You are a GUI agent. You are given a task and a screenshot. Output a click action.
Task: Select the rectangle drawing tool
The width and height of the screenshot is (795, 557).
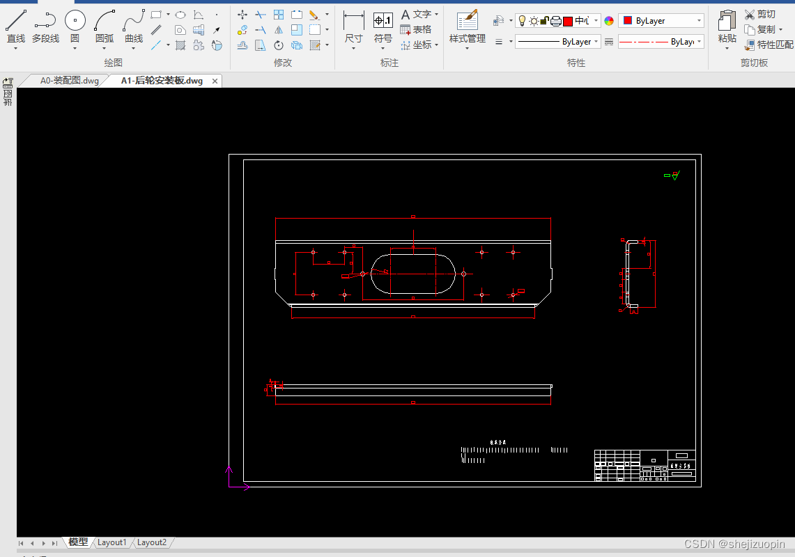click(x=156, y=15)
